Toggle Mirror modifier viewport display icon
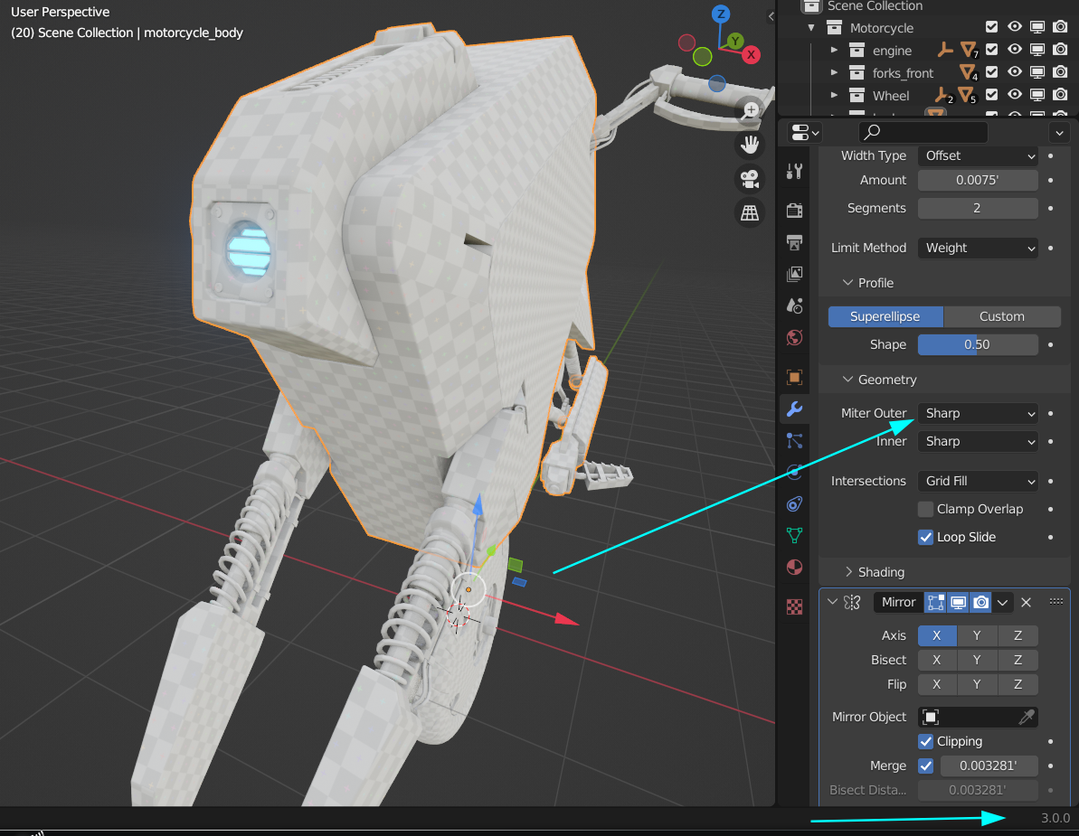1079x836 pixels. (958, 602)
